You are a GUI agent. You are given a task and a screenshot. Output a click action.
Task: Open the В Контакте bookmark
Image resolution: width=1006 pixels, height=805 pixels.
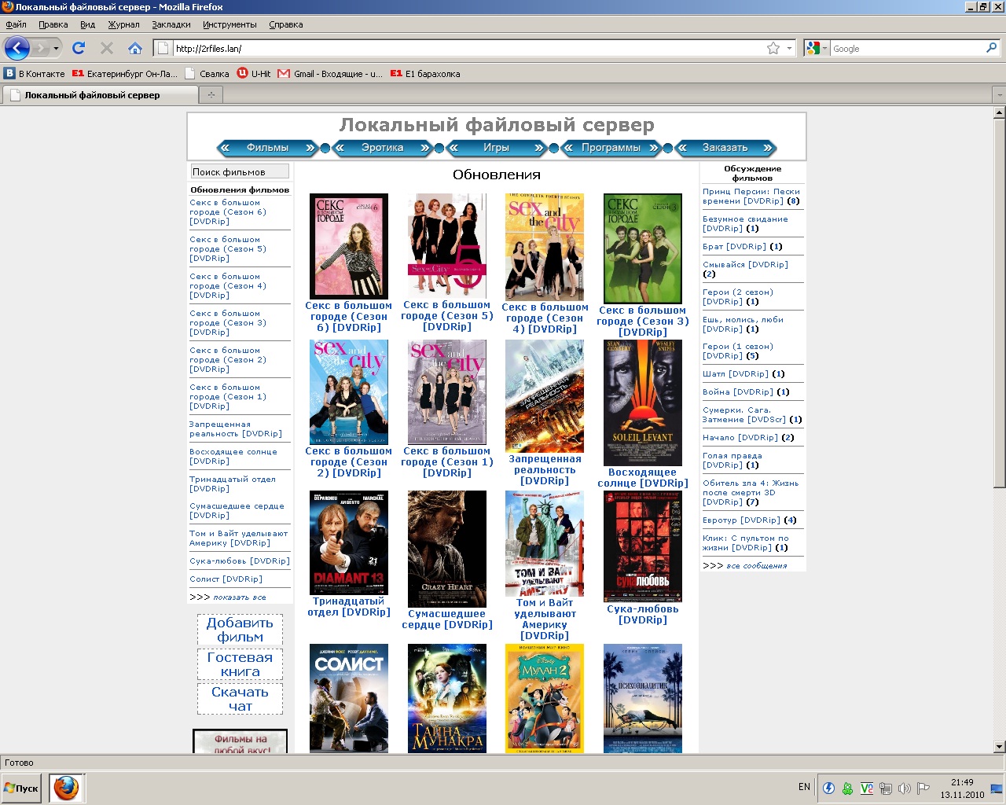(35, 74)
